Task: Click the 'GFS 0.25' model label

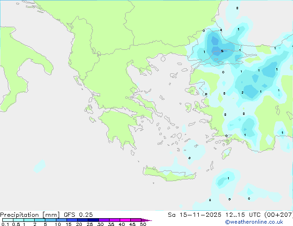Action: tap(78, 215)
